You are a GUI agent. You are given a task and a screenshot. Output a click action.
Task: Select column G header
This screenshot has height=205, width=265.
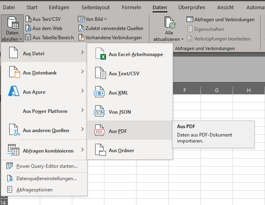(x=216, y=90)
